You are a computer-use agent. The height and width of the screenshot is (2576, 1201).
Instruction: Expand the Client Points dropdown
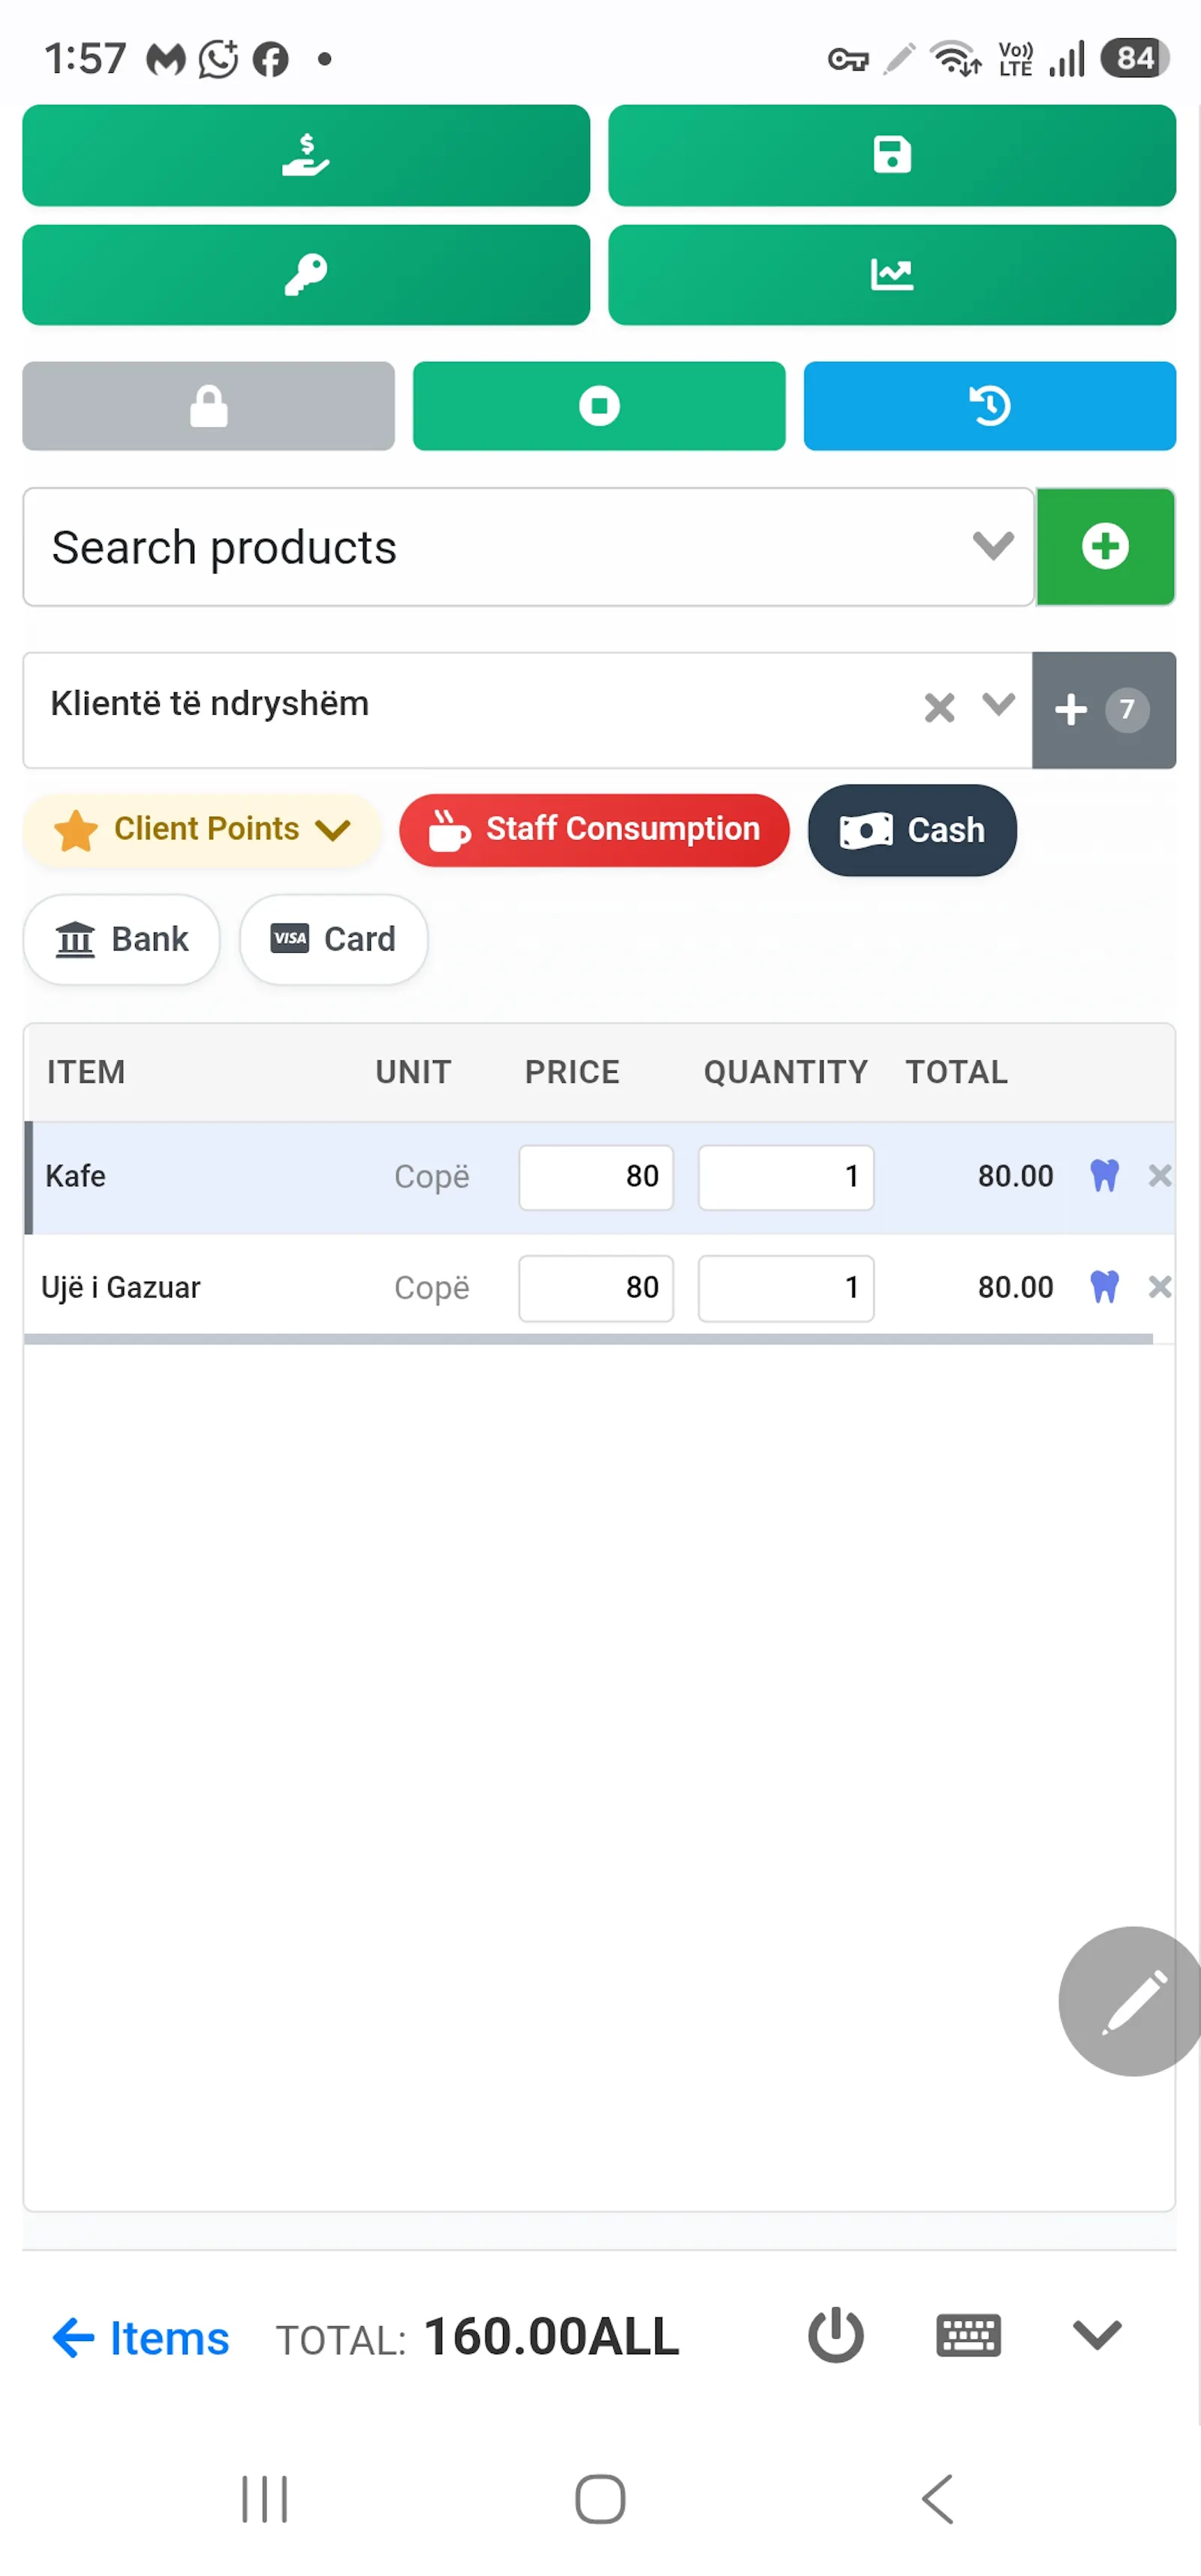pyautogui.click(x=203, y=829)
